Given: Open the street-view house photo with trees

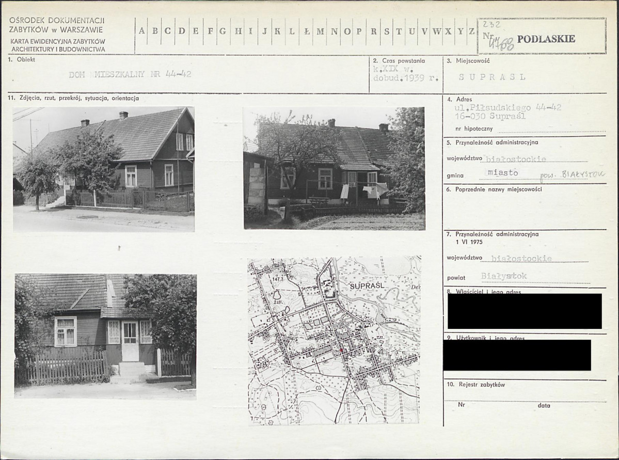Looking at the screenshot, I should coord(104,169).
